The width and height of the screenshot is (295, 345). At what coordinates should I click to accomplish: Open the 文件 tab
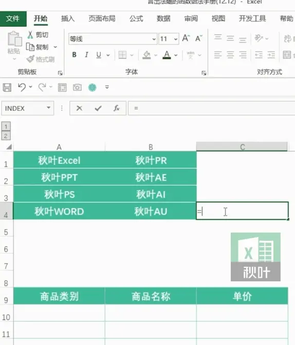13,18
